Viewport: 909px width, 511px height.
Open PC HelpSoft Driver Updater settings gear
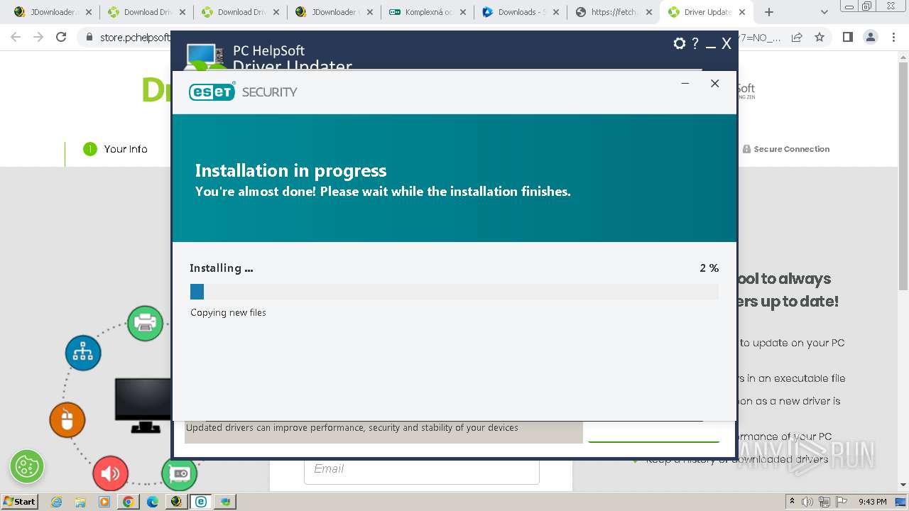tap(680, 43)
